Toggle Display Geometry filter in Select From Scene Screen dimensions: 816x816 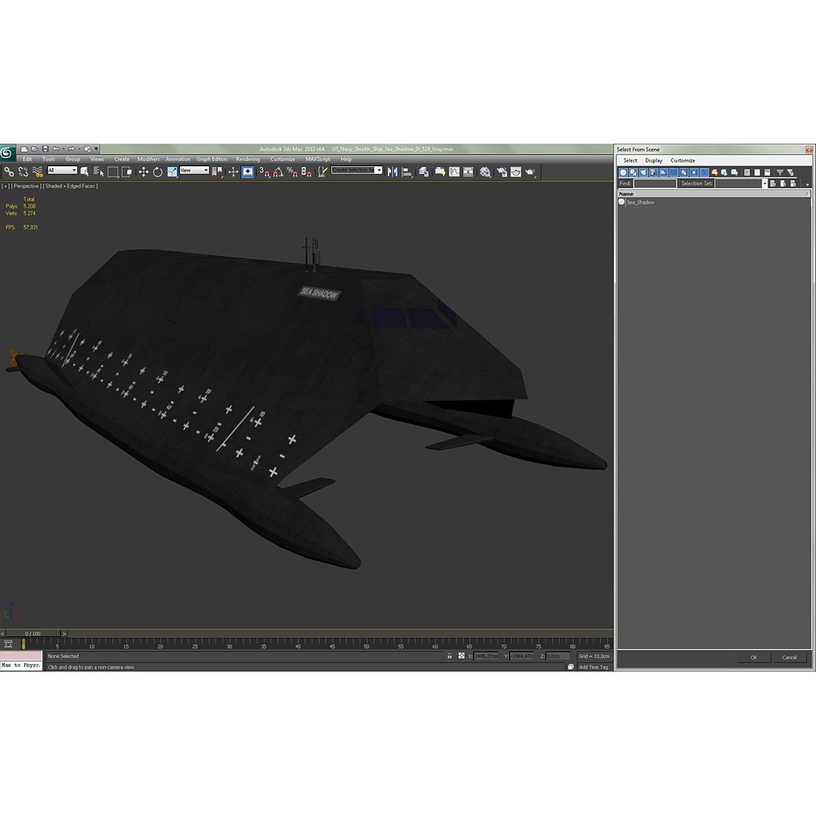(x=623, y=172)
